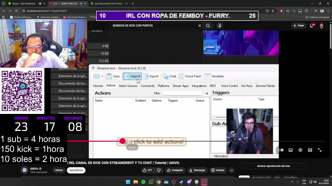Open Discord from the taskbar
This screenshot has width=332, height=186.
coord(189,182)
